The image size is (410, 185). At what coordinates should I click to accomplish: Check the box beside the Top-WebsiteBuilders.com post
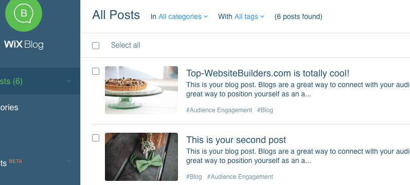[x=96, y=71]
